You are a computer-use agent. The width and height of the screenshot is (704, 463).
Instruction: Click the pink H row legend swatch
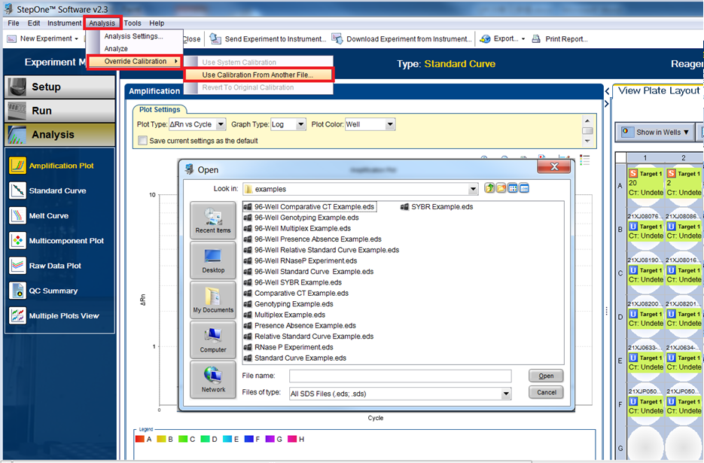pos(292,439)
